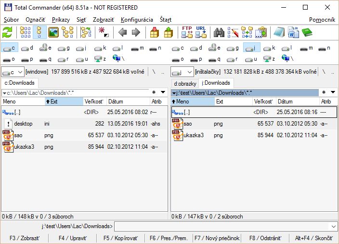Screen dimensions: 339x244
Task: Select desktop ini file in left panel
Action: (84, 124)
